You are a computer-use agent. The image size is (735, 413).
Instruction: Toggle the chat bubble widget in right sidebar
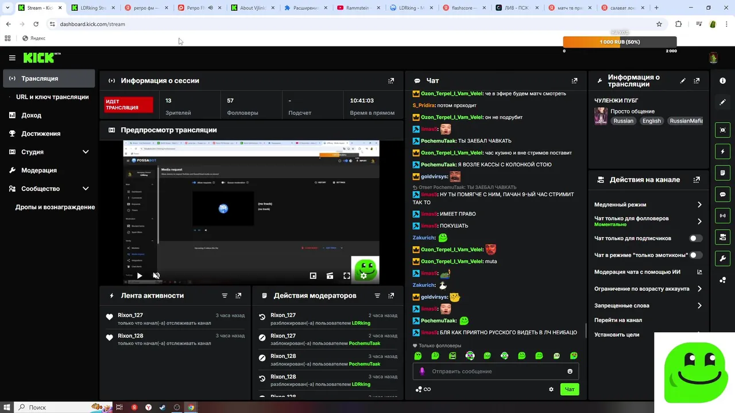[x=722, y=194]
